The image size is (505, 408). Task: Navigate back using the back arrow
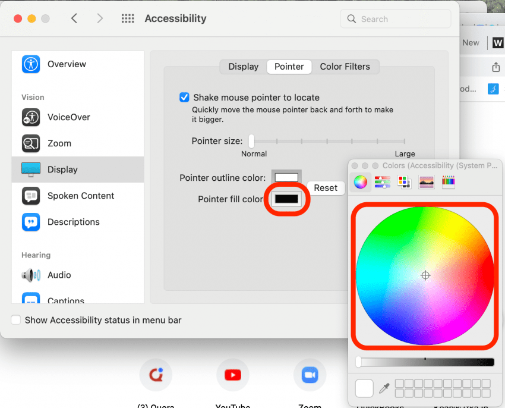pos(74,18)
